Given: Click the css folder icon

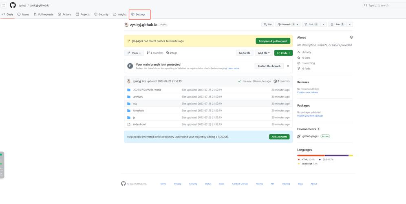Looking at the screenshot, I should click(x=129, y=104).
